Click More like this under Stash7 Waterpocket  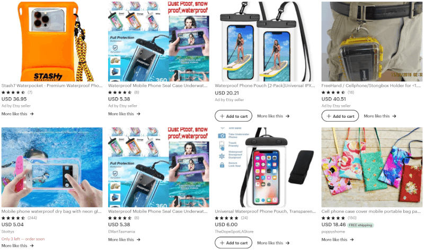17,114
